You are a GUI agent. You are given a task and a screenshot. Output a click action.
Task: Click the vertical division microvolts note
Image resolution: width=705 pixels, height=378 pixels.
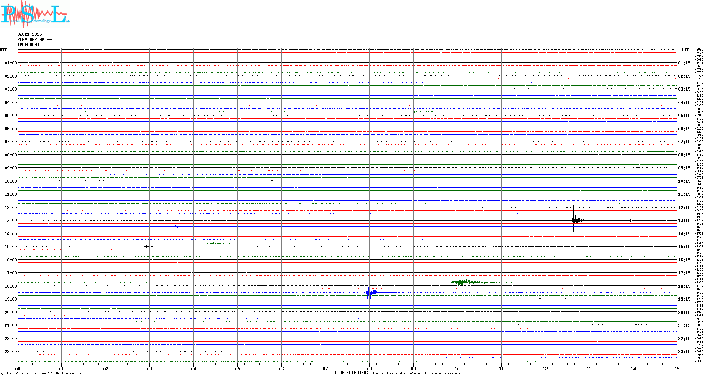[45, 373]
